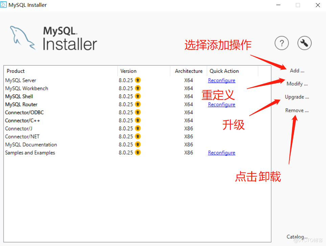Click upgrade arrow icon for Samples and Examples
Viewport: 326px width, 246px height.
point(138,152)
